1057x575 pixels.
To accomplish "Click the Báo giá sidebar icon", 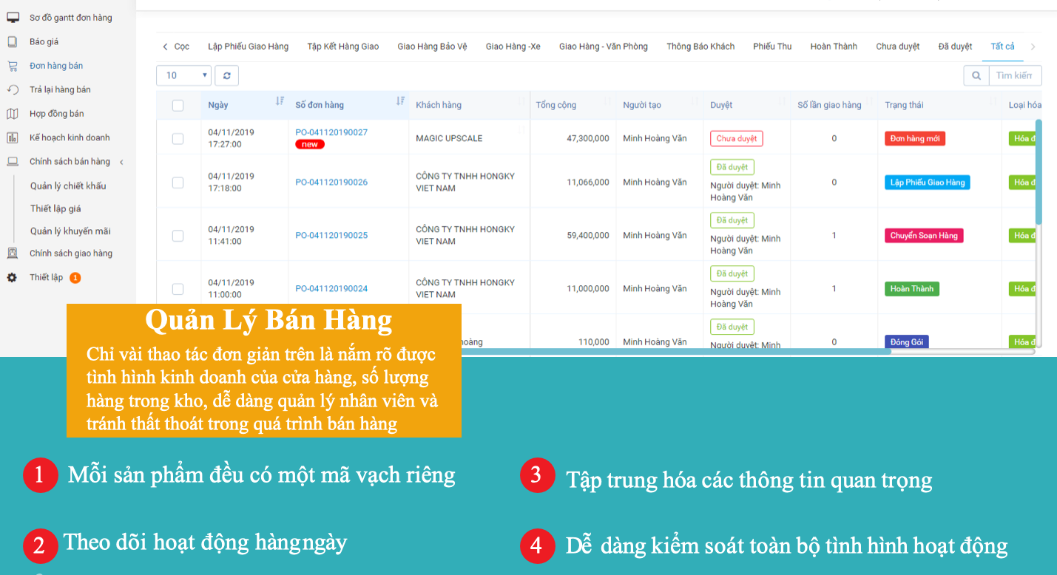I will [x=12, y=42].
